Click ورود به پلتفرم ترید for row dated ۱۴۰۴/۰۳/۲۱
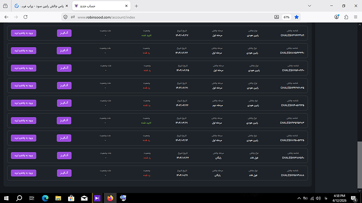 pyautogui.click(x=24, y=121)
